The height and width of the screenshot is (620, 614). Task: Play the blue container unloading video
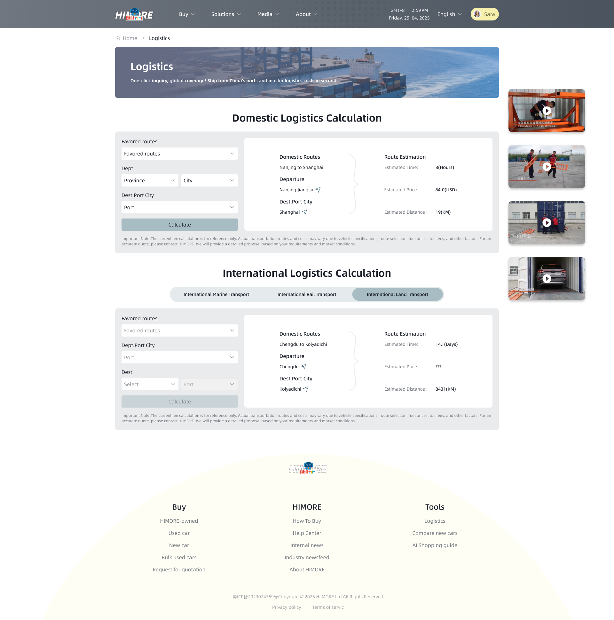click(547, 223)
